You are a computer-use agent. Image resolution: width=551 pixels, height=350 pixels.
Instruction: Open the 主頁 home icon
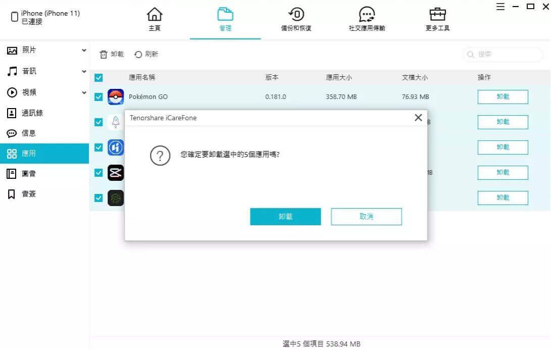pos(155,15)
